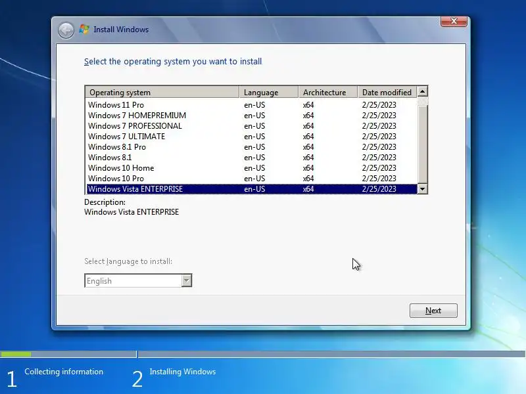Image resolution: width=526 pixels, height=394 pixels.
Task: Click the Date modified column header
Action: click(387, 92)
